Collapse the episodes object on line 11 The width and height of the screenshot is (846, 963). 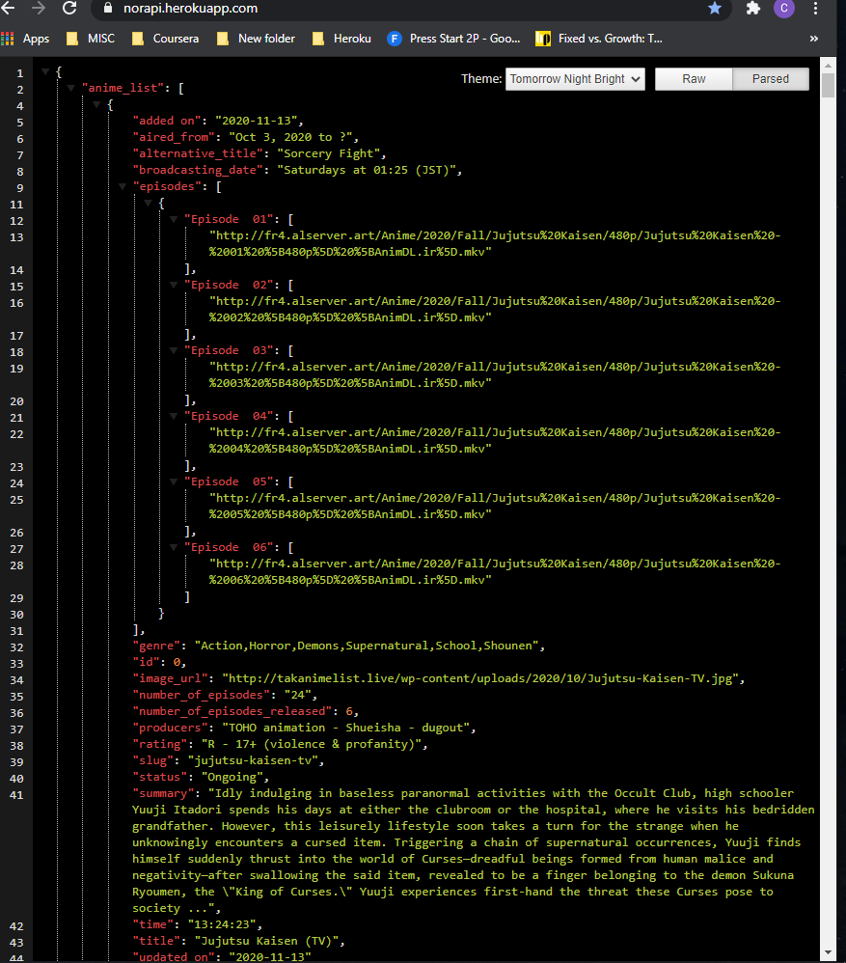[x=148, y=203]
